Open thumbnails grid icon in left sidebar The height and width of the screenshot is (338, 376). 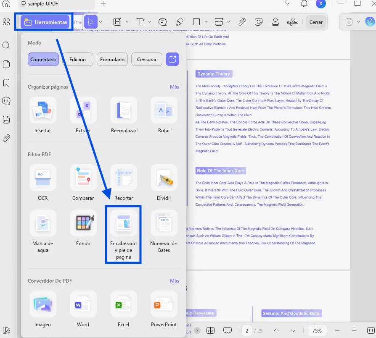pos(6,22)
